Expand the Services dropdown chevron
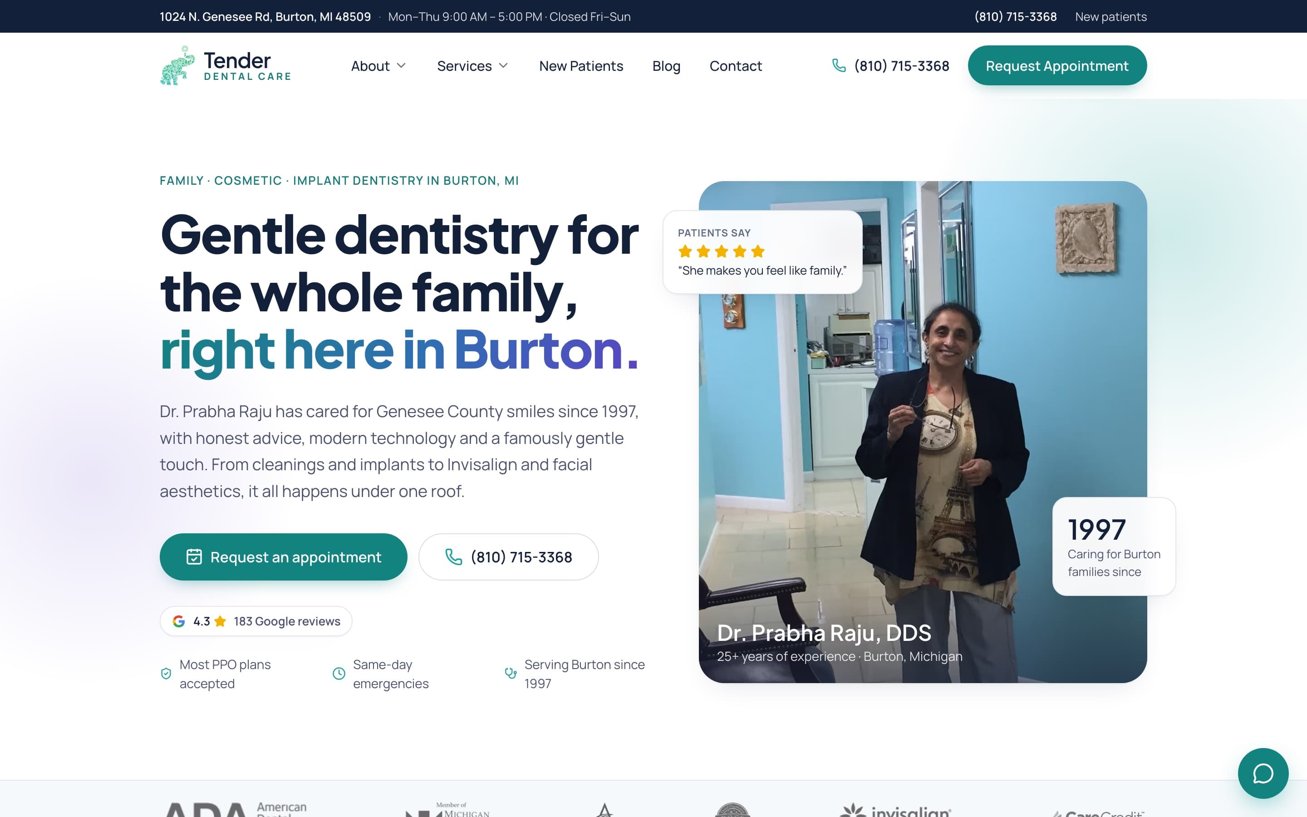The height and width of the screenshot is (817, 1307). [503, 65]
